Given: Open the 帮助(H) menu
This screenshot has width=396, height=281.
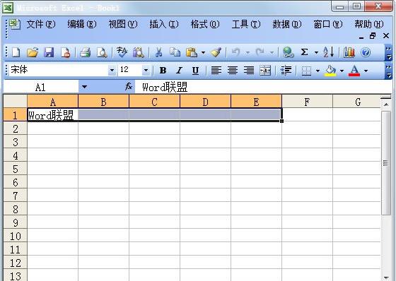Looking at the screenshot, I should tap(369, 25).
